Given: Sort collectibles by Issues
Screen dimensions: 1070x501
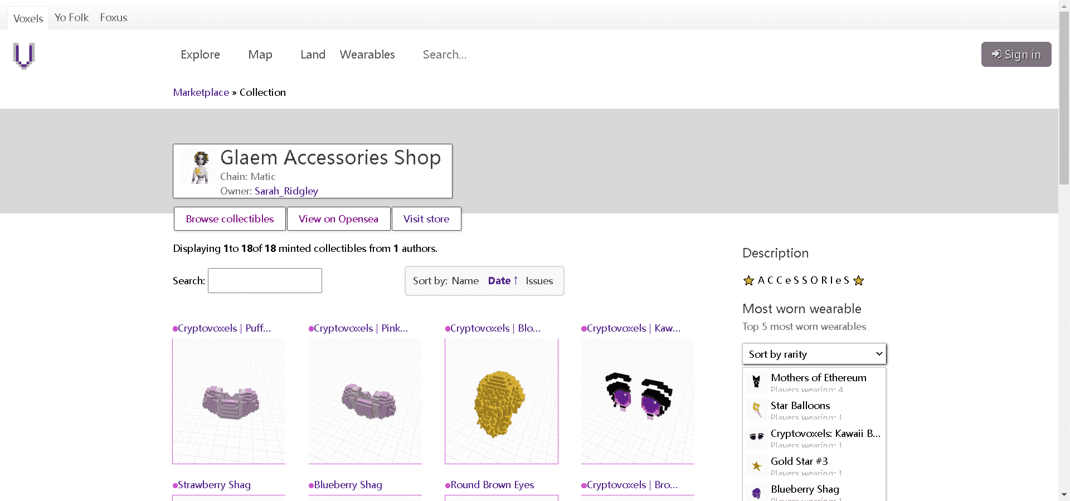Looking at the screenshot, I should tap(539, 281).
